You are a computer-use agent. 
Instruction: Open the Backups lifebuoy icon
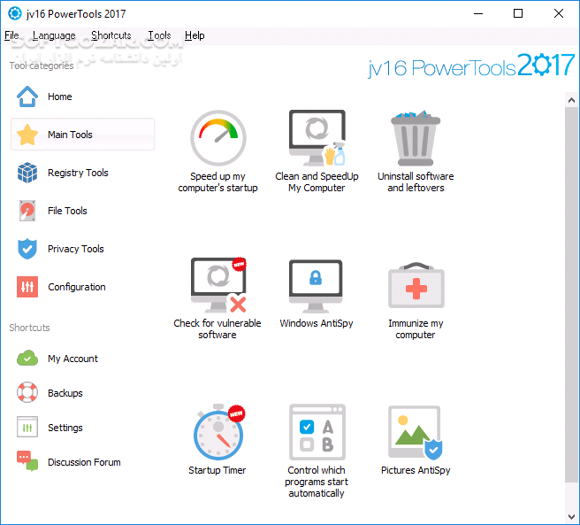27,392
